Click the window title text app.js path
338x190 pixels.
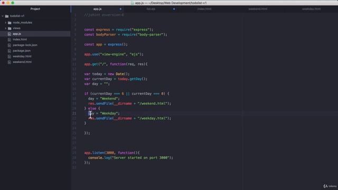coord(171,3)
